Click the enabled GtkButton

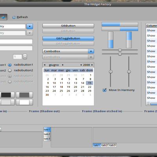click(x=68, y=26)
